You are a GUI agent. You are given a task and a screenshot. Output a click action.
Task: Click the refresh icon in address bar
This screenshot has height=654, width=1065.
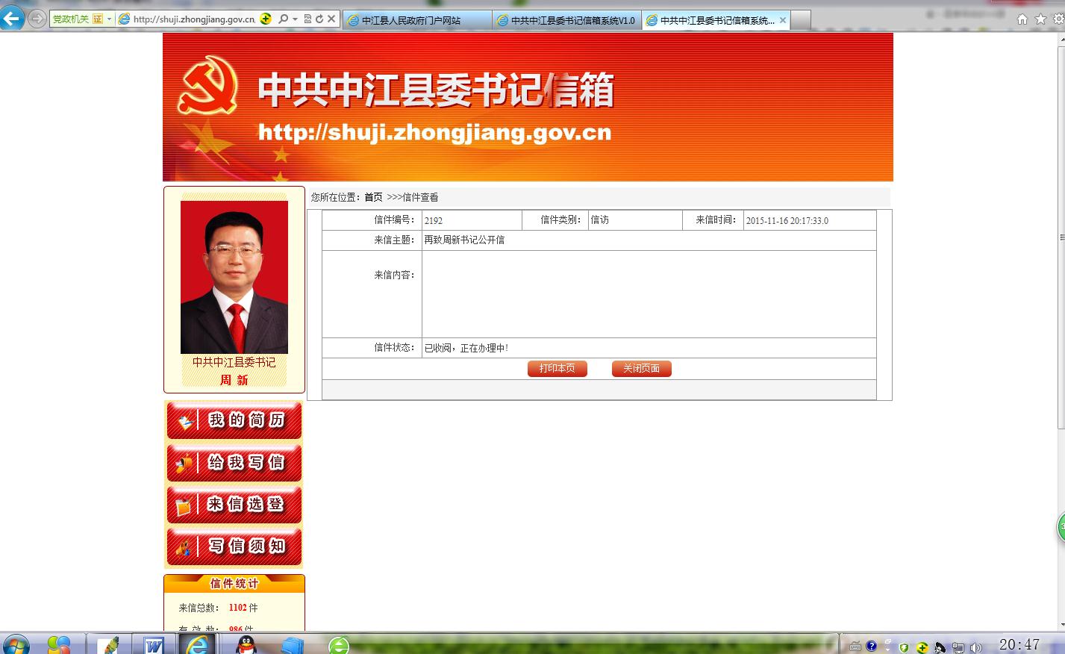coord(319,19)
